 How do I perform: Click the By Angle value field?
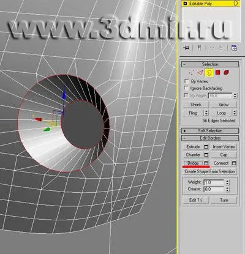pos(220,95)
